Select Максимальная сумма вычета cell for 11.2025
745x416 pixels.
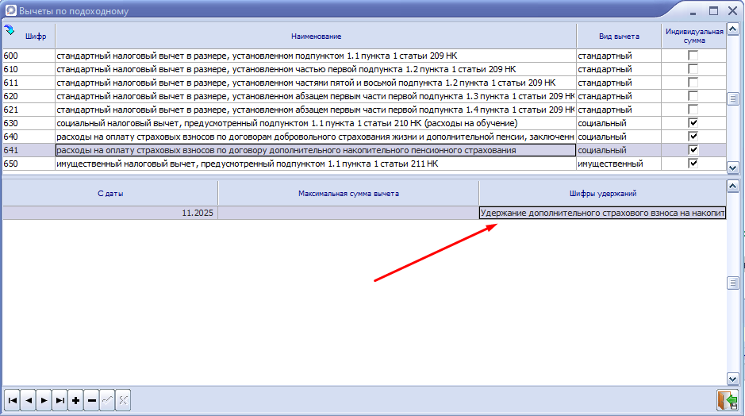coord(348,213)
